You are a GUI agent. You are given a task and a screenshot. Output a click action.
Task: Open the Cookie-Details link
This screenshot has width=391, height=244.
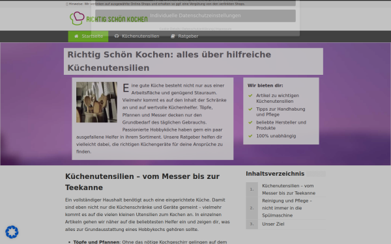170,29
